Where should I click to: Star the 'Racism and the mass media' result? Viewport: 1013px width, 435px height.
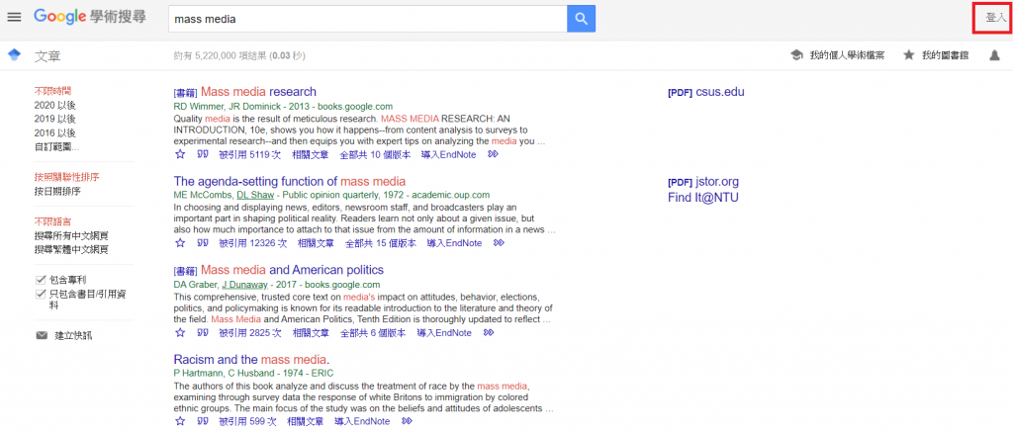tap(180, 421)
